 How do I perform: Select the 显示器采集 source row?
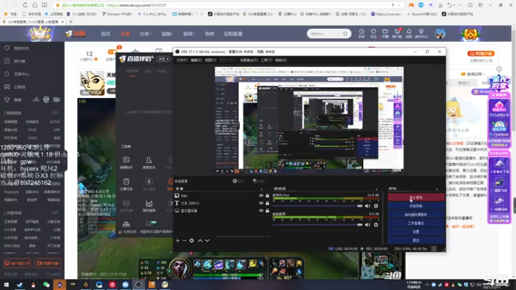click(x=222, y=211)
